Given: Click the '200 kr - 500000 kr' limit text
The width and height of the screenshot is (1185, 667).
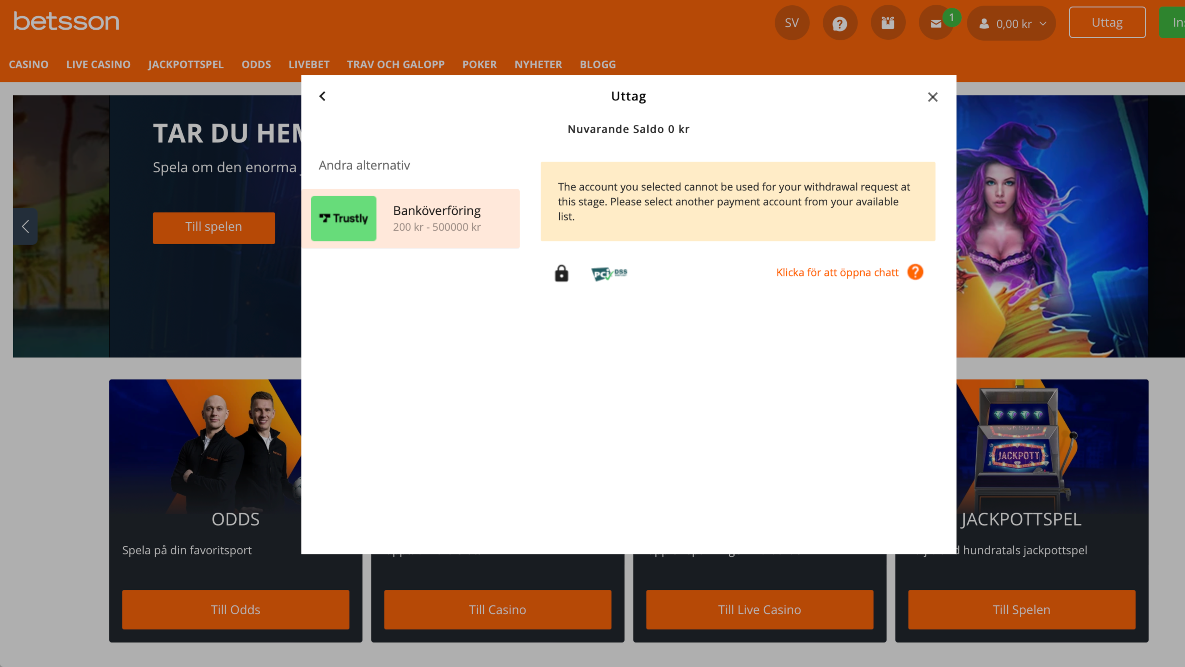Looking at the screenshot, I should click(437, 227).
